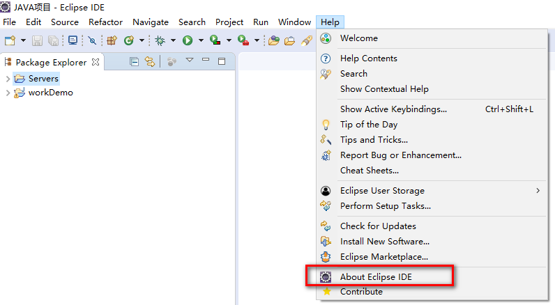Choose Welcome from Help menu
Image resolution: width=555 pixels, height=305 pixels.
432,38
